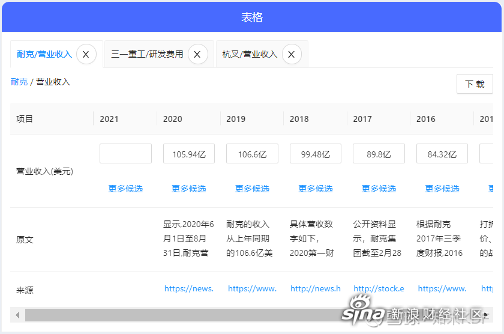The width and height of the screenshot is (504, 334).
Task: Click the 84.32亿 value field for 2016
Action: [x=442, y=154]
